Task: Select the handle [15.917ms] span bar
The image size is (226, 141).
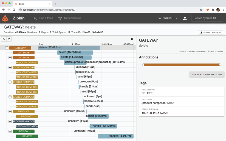Action: (x=115, y=136)
